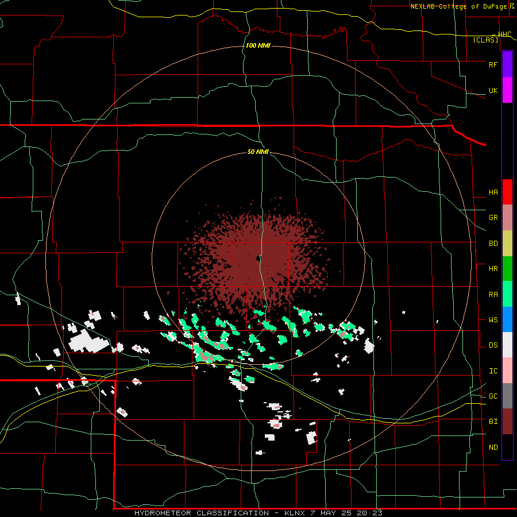Click the GC gray legend swatch
Screen dimensions: 517x517
(507, 396)
